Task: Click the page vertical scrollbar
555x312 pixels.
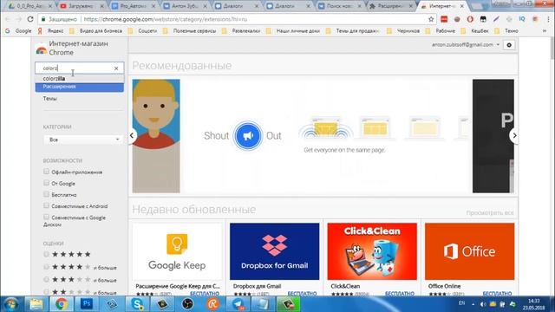Action: click(552, 48)
